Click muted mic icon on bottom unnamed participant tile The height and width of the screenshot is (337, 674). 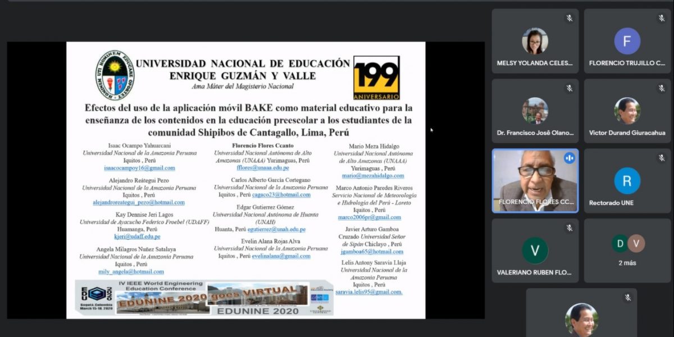tap(627, 297)
